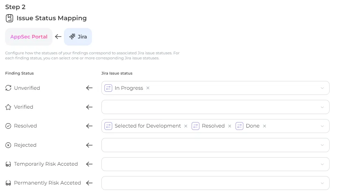Screen dimensions: 339x195
Task: Expand the Unverified Jira status dropdown
Action: pos(322,88)
